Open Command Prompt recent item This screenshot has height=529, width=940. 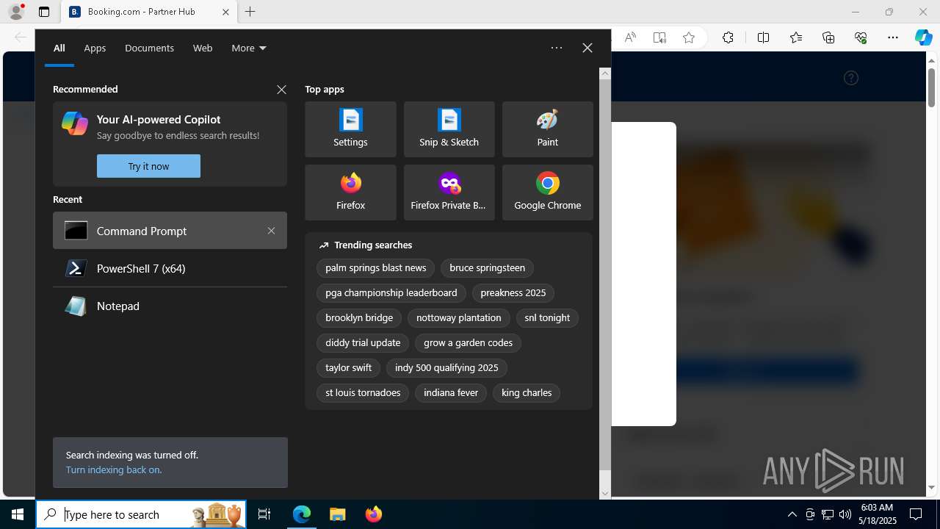(x=170, y=231)
